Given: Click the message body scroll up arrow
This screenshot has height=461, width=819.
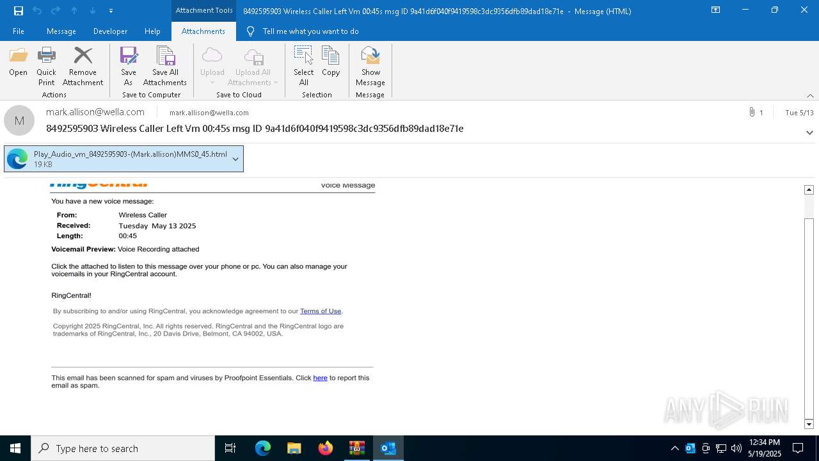Looking at the screenshot, I should [809, 190].
